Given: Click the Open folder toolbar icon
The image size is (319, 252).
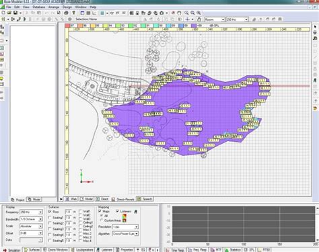Looking at the screenshot, I should tap(9, 13).
